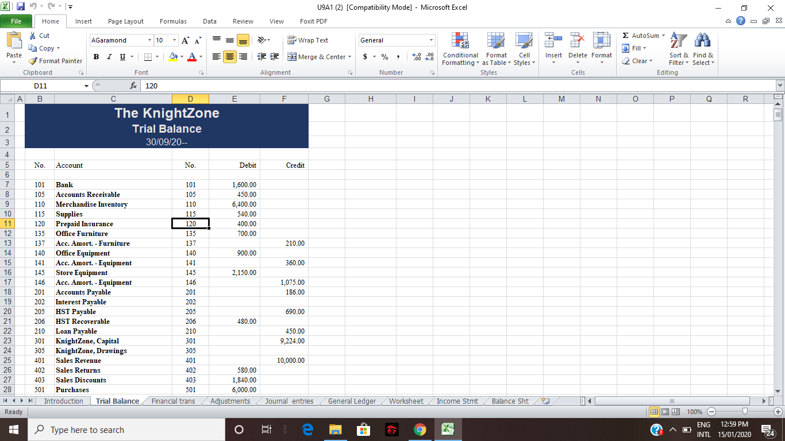Open the Cell Styles gallery
This screenshot has width=785, height=441.
pyautogui.click(x=524, y=49)
